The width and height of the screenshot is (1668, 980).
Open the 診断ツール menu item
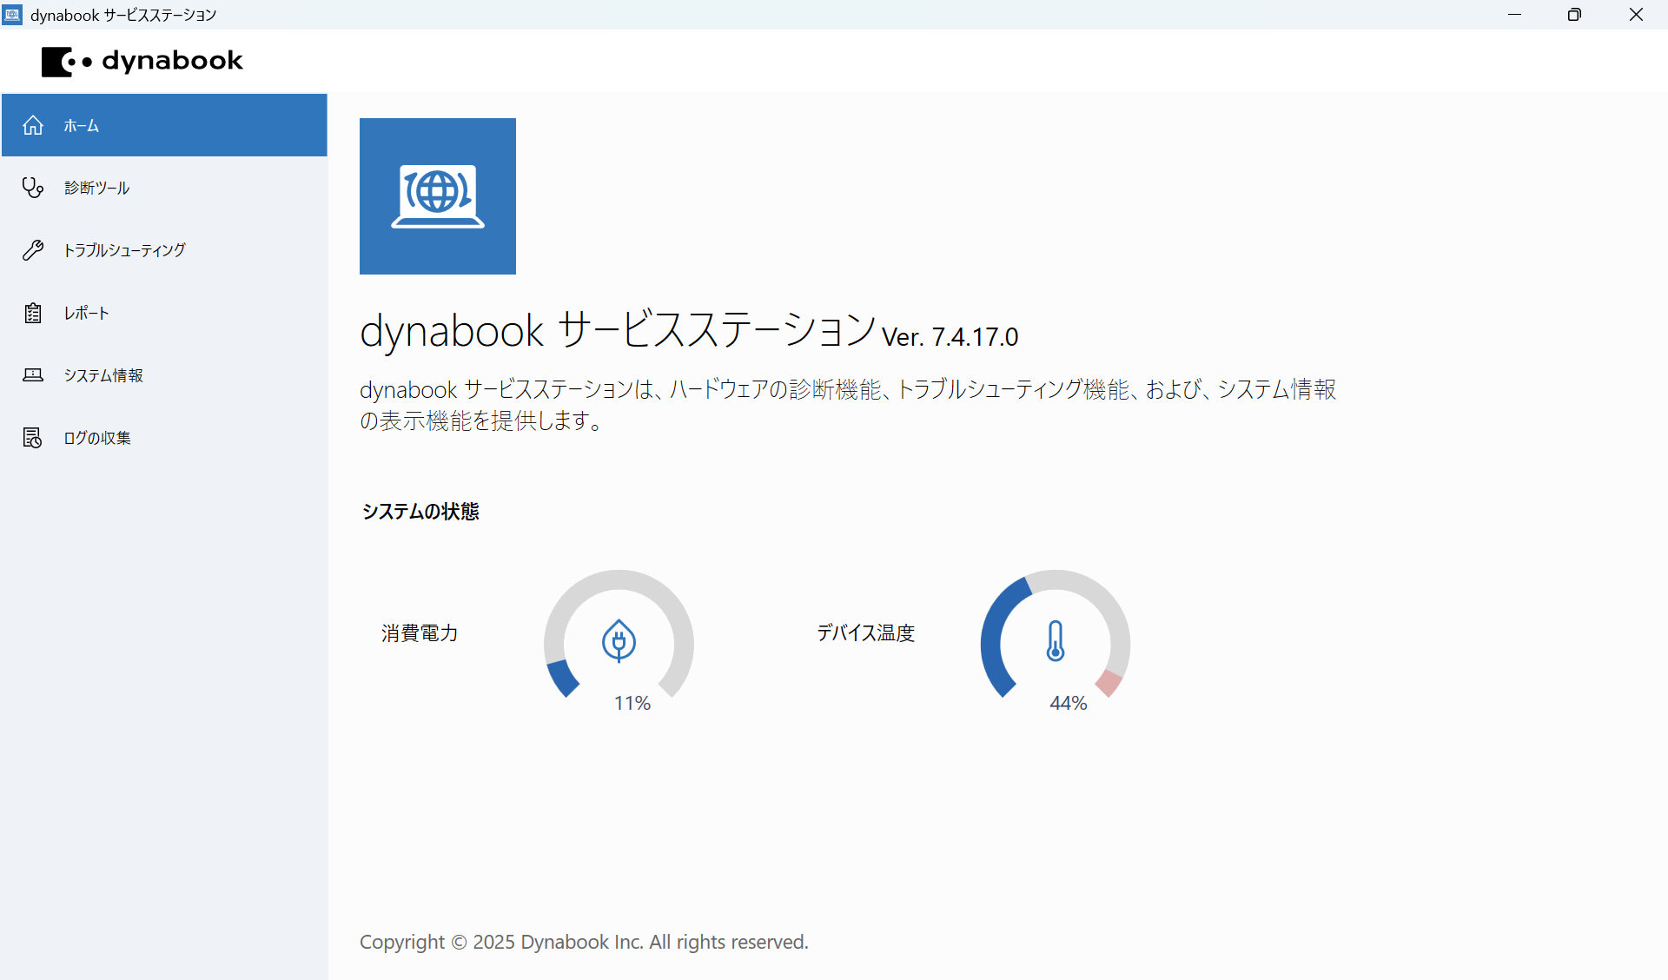[x=97, y=188]
